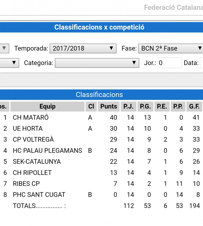Click the CP VOLTREGÀ team name
203x226 pixels.
[x=33, y=140]
